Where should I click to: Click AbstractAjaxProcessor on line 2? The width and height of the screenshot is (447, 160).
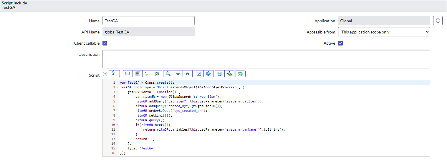218,87
